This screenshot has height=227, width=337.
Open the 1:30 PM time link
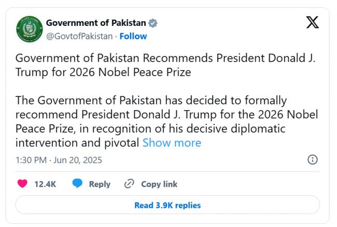[32, 160]
